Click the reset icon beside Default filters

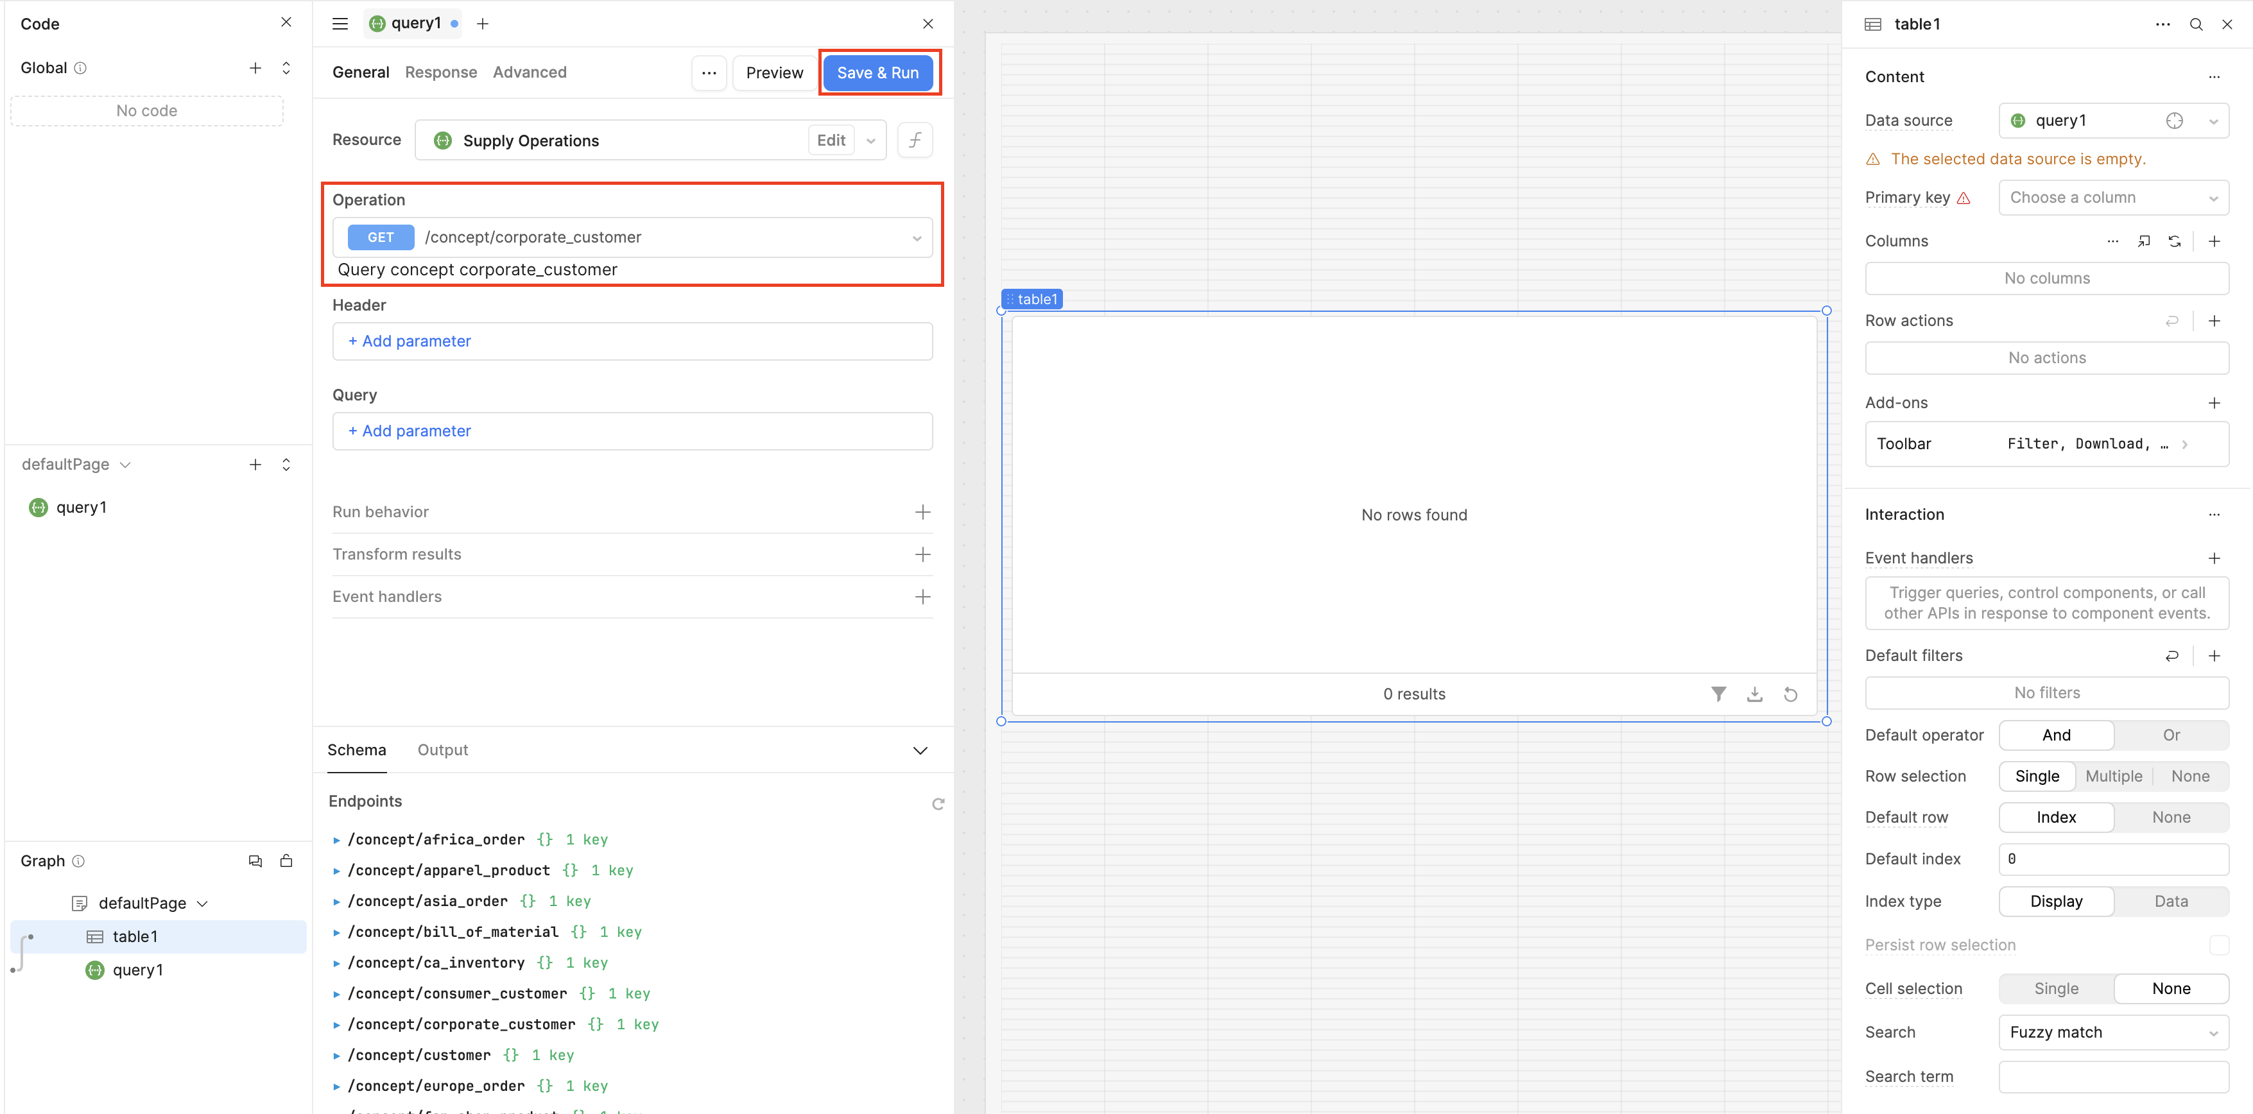tap(2173, 655)
